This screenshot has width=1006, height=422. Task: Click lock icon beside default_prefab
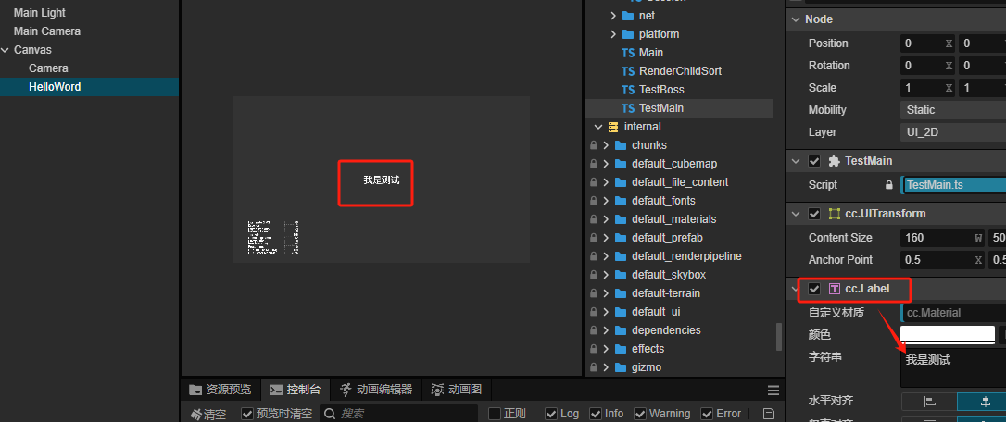(x=594, y=238)
